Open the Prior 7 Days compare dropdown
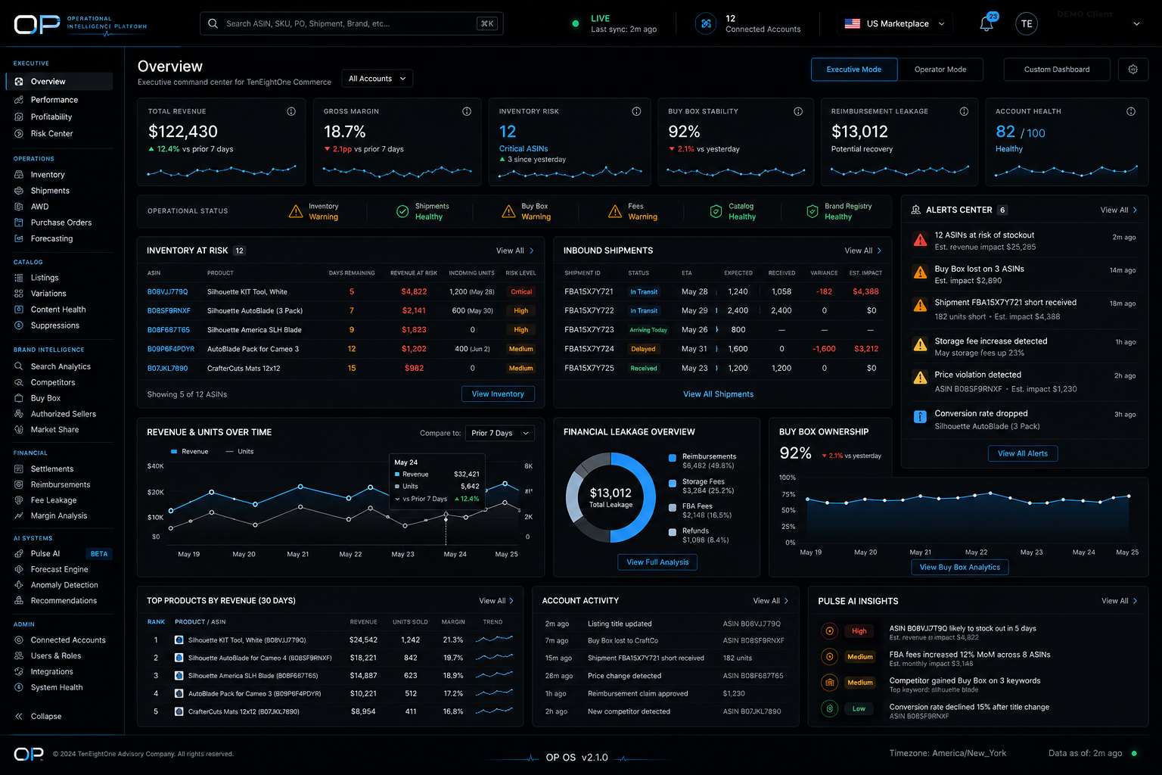 click(500, 433)
